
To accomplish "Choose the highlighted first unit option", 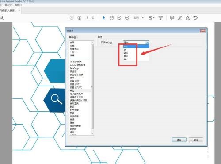I will pos(136,47).
